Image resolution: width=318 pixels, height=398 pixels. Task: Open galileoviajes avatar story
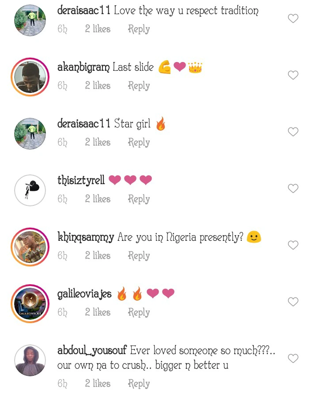click(x=30, y=304)
